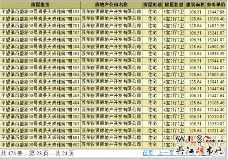Click address cell ending in 7幢403
This screenshot has height=159, width=228.
pyautogui.click(x=40, y=96)
